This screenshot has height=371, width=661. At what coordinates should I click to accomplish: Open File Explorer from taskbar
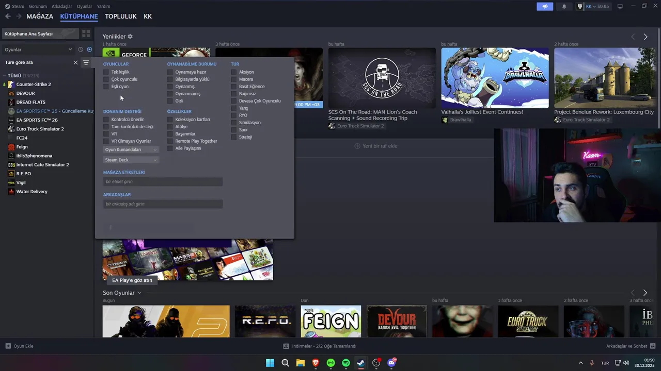click(300, 363)
